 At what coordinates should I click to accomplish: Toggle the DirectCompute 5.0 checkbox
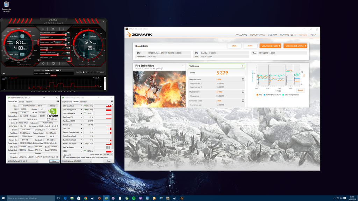click(44, 157)
